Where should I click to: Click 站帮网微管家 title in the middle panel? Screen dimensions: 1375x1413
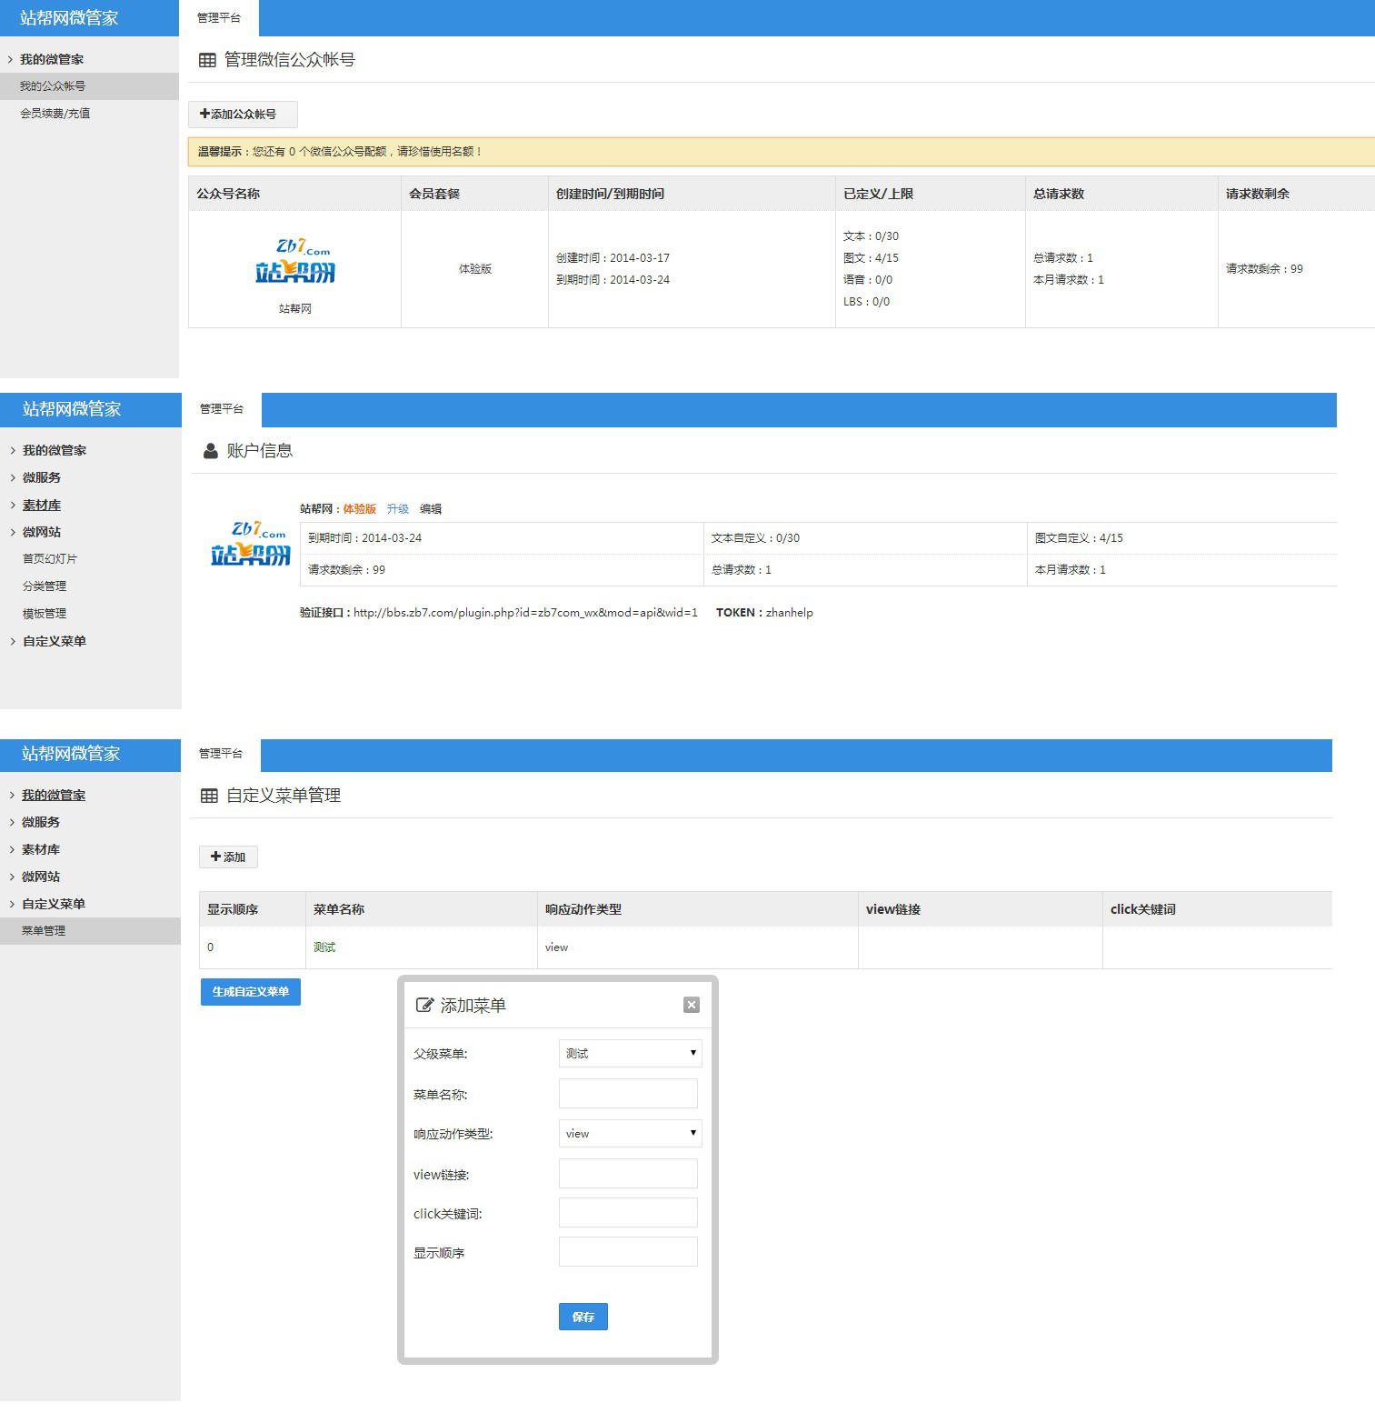pos(72,409)
